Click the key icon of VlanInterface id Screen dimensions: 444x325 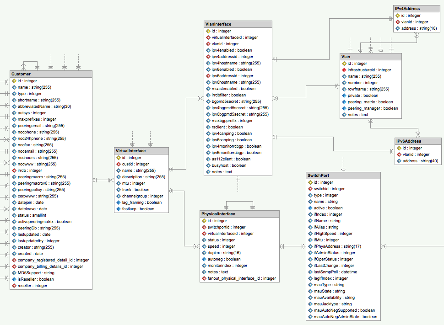(x=208, y=31)
